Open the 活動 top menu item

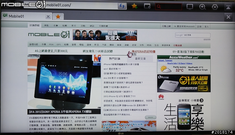83,26
